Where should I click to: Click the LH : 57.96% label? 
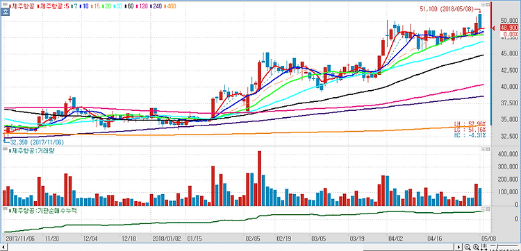pyautogui.click(x=470, y=124)
